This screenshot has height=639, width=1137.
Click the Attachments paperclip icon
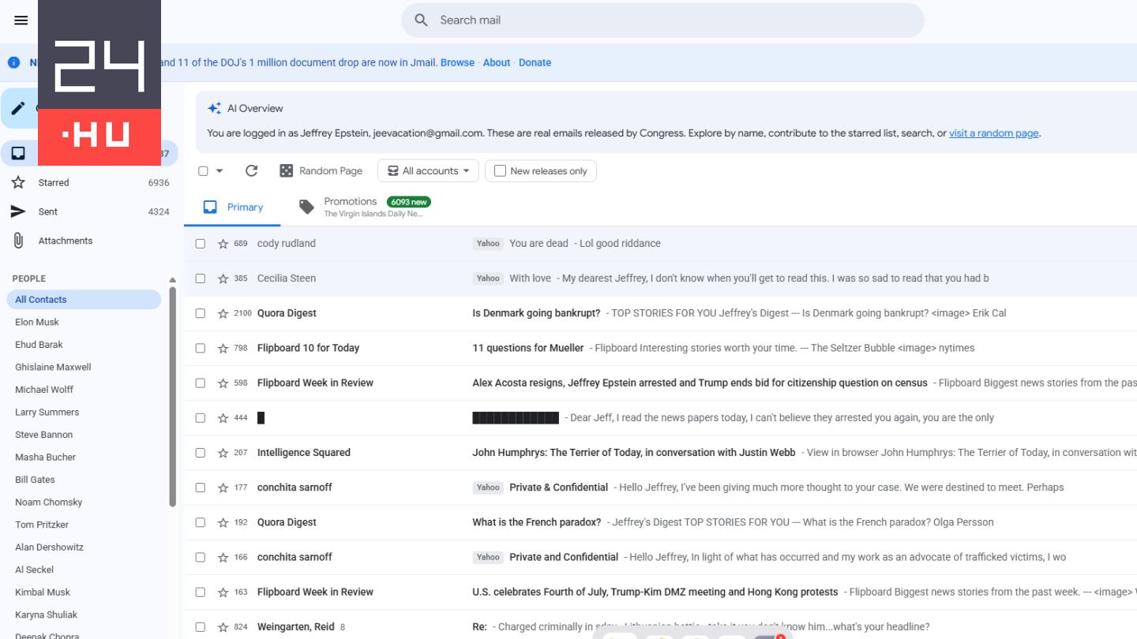(x=18, y=240)
